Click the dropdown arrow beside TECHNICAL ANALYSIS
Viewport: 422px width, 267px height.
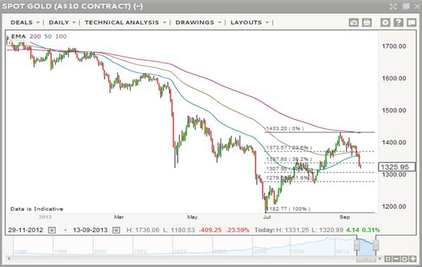click(164, 22)
